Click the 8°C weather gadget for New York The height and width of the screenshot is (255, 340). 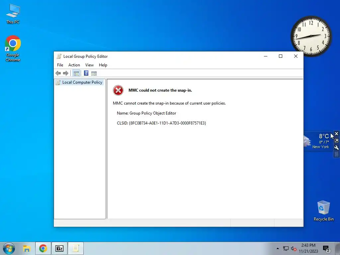coord(318,141)
